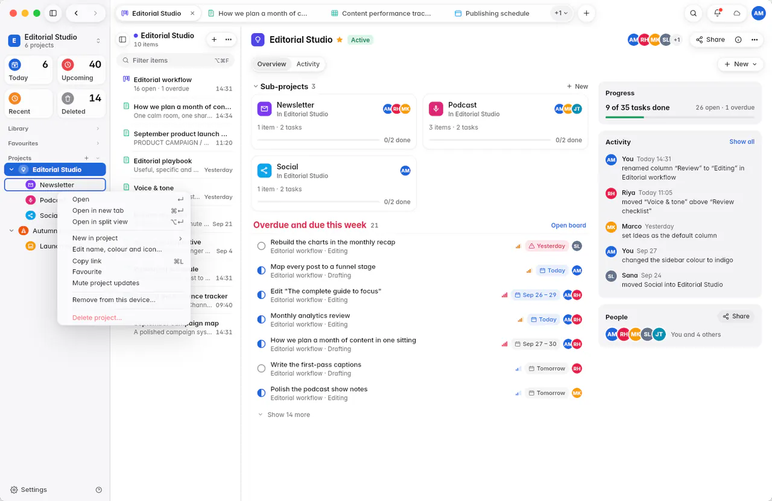Toggle status of 'Polish the podcast show notes'
Viewport: 772px width, 501px height.
[x=261, y=393]
